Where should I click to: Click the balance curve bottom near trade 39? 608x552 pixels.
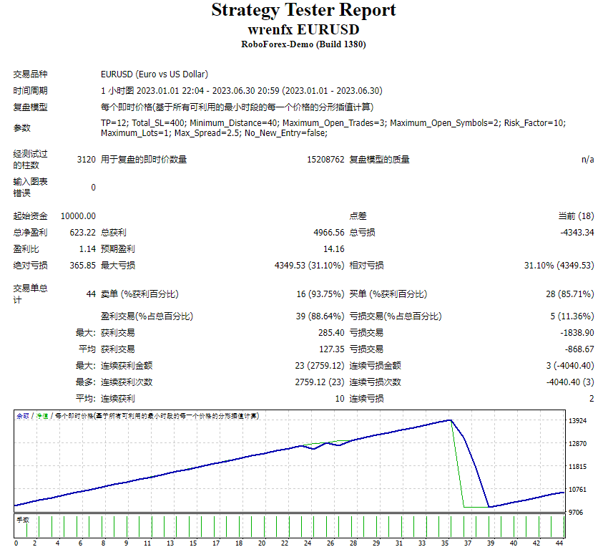coord(489,507)
